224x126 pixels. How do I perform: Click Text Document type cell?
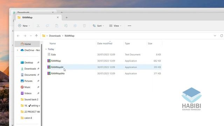pos(133,55)
